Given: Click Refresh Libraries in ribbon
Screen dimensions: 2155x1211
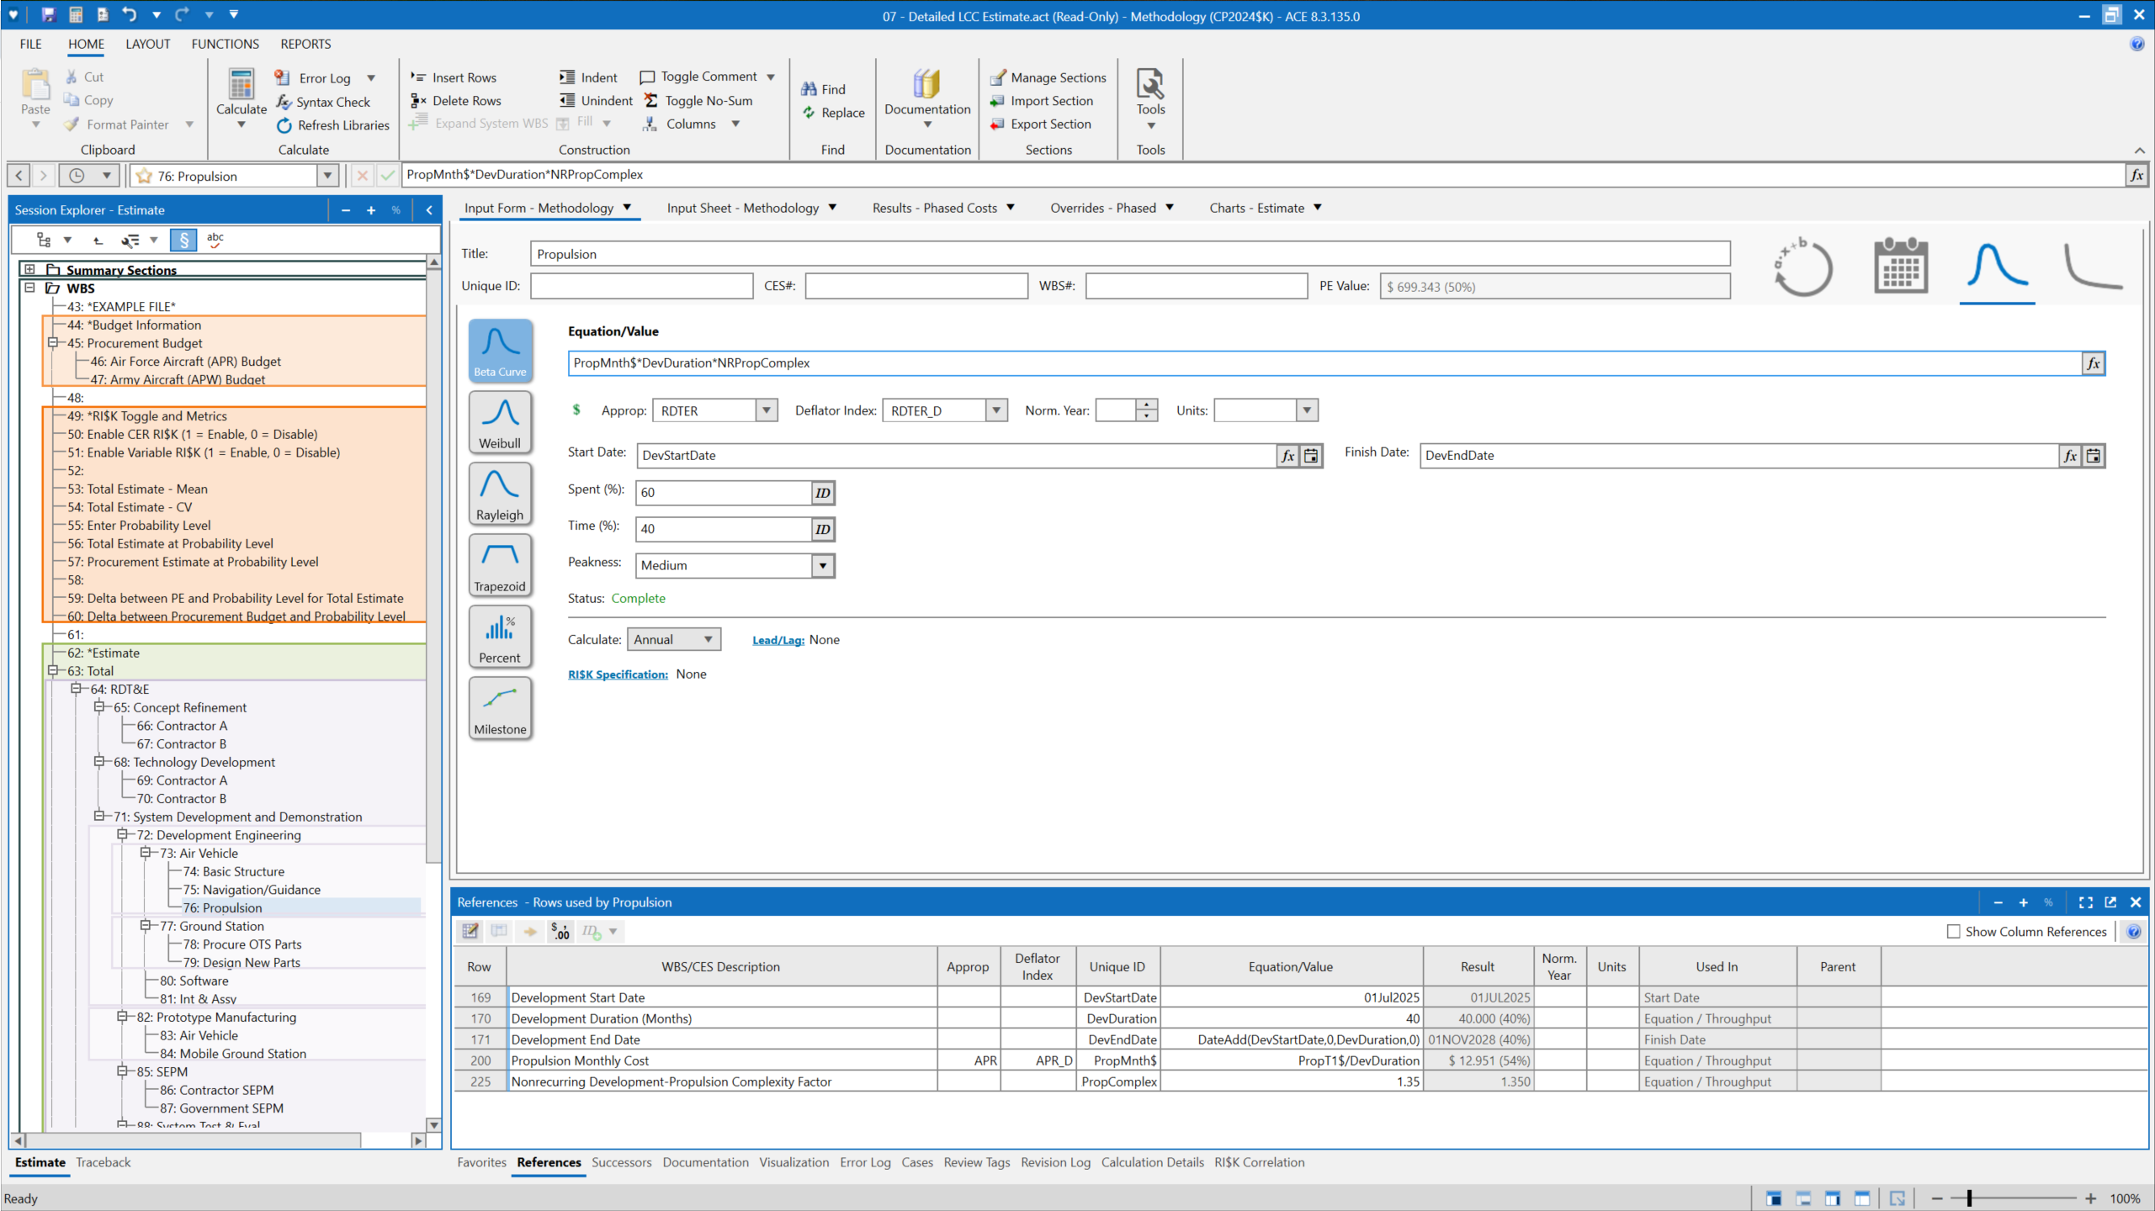Looking at the screenshot, I should click(x=332, y=125).
